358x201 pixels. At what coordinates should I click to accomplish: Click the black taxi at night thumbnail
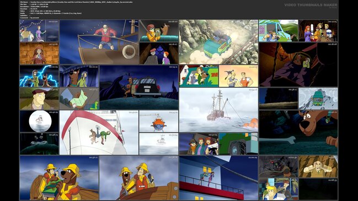[x=139, y=87]
